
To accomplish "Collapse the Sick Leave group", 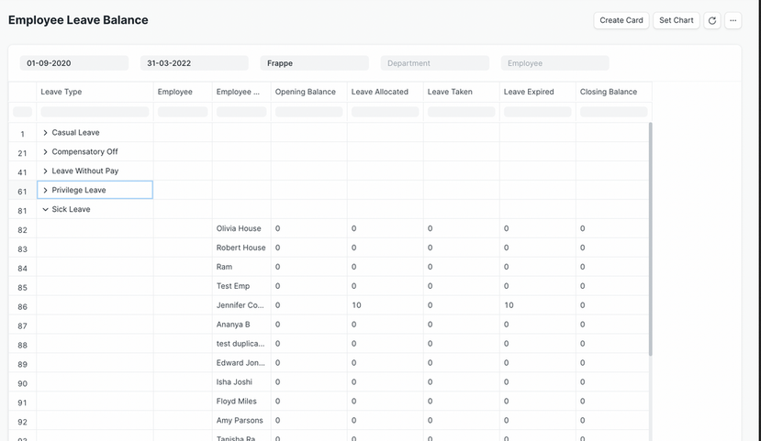I will coord(46,210).
